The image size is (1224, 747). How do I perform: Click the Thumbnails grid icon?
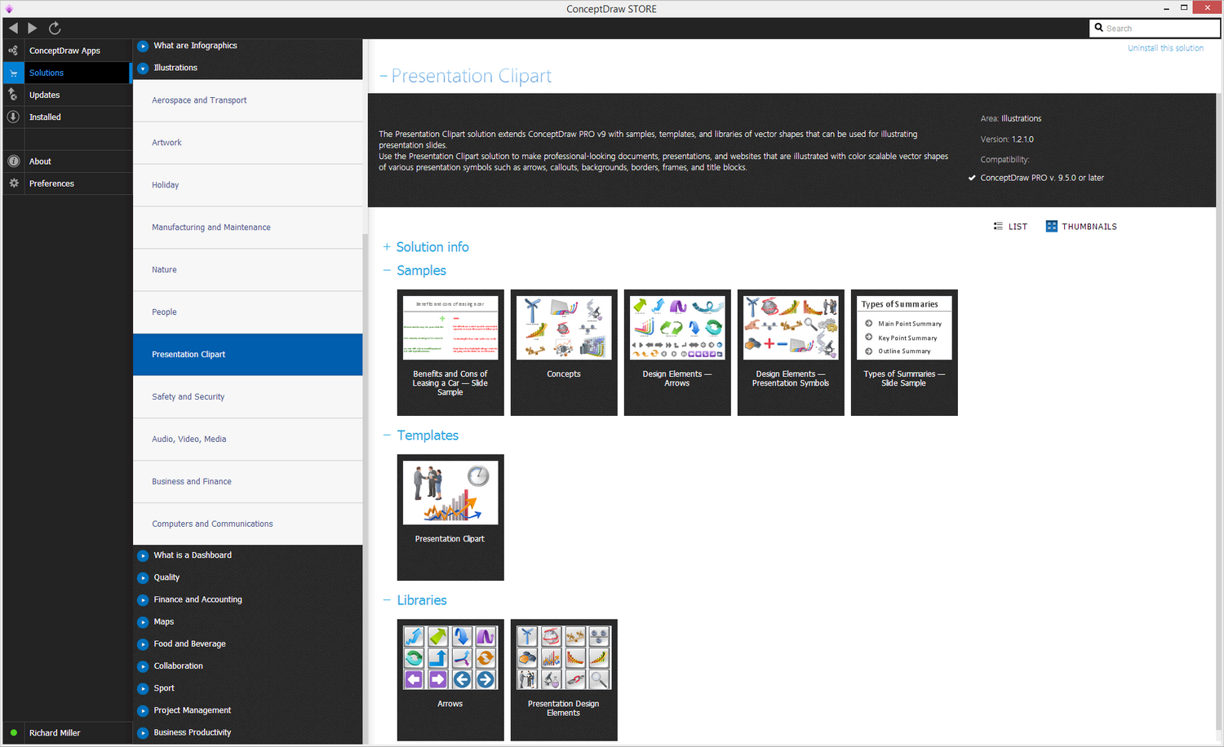pos(1052,226)
